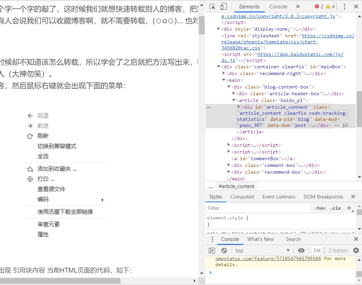Click the element.style rule block
This screenshot has height=285, width=362.
(x=281, y=221)
